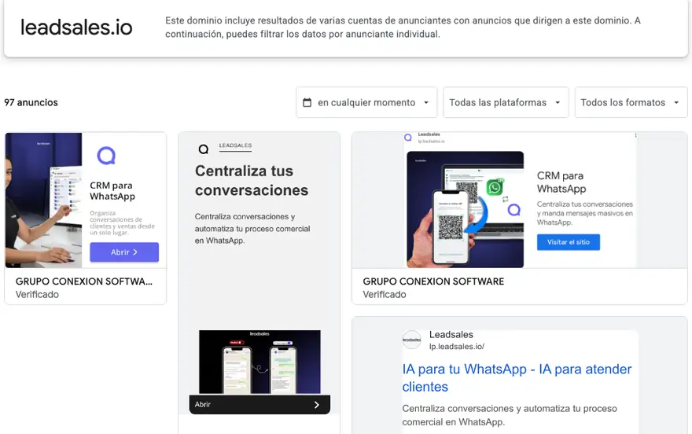Click 'Verificado' under the first ad
This screenshot has height=434, width=692.
[x=37, y=295]
